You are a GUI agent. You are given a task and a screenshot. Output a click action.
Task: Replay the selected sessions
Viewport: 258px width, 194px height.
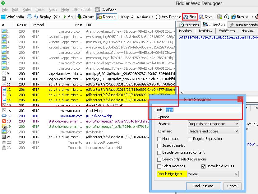(x=43, y=17)
